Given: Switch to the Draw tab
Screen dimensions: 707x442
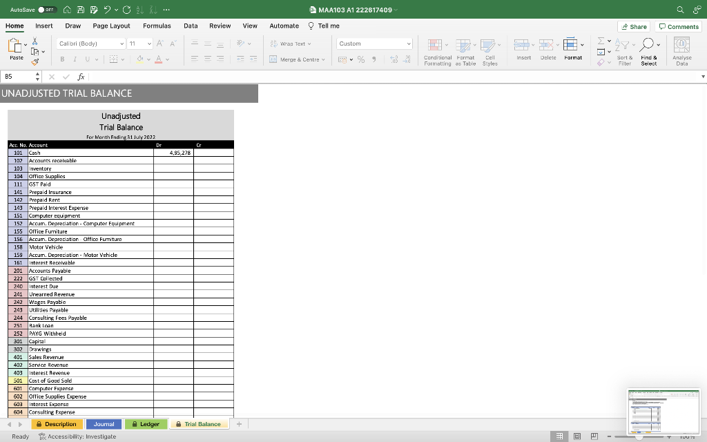Looking at the screenshot, I should coord(72,26).
